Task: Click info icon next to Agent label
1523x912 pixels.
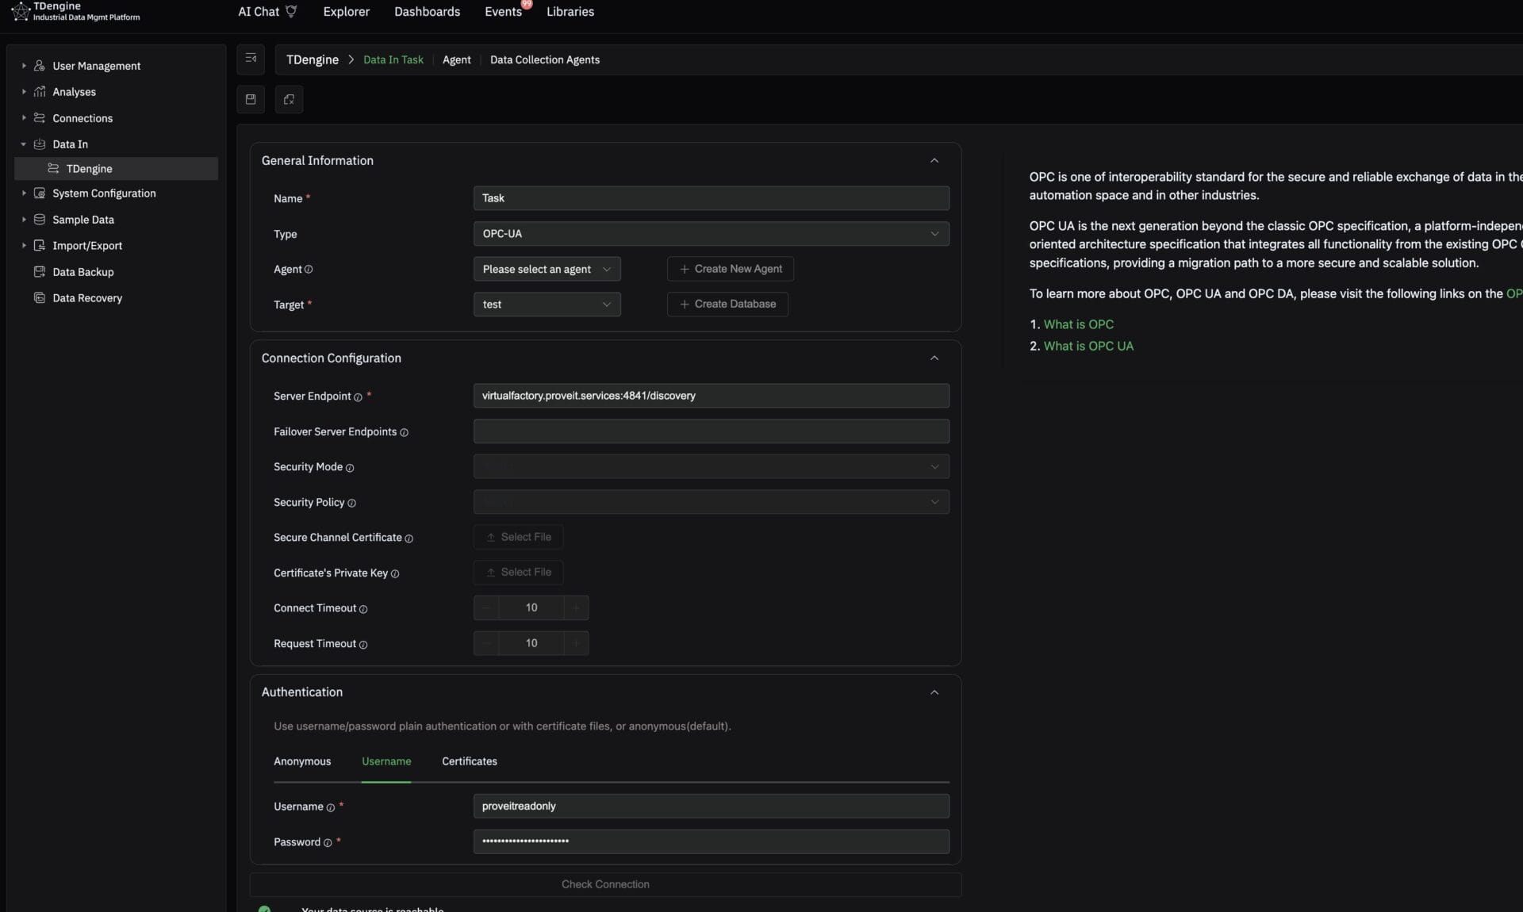Action: [309, 270]
